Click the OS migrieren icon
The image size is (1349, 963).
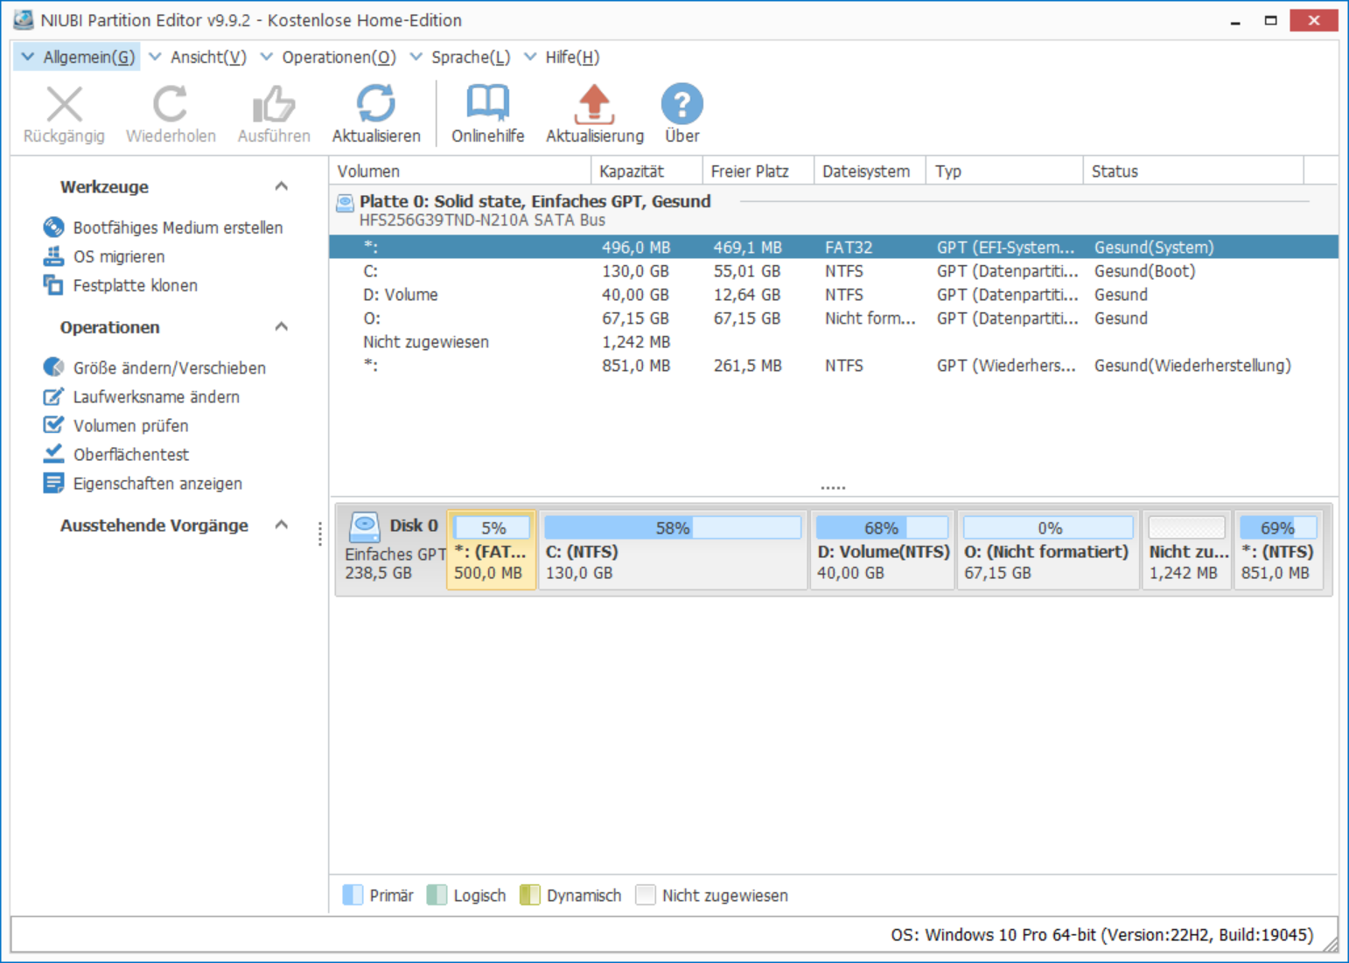pyautogui.click(x=53, y=256)
